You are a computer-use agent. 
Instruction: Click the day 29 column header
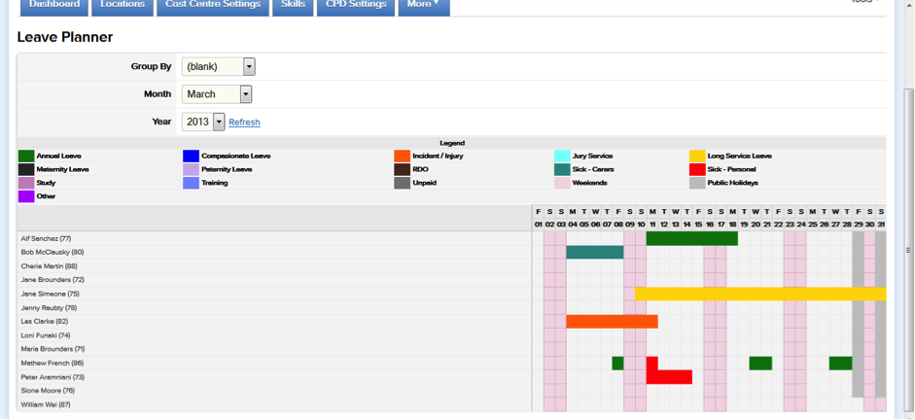[858, 225]
